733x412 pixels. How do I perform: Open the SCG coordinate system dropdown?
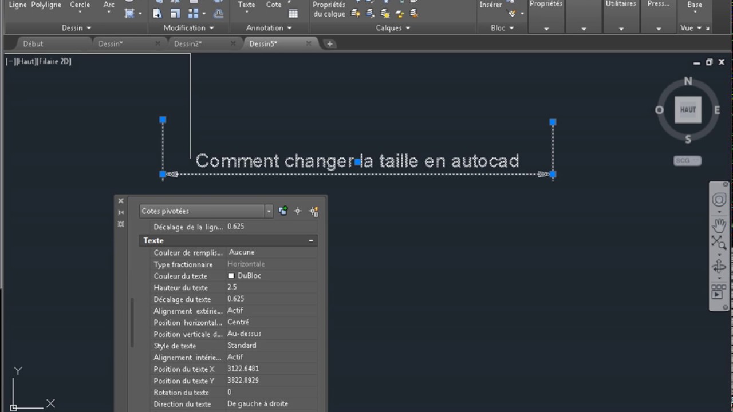click(687, 161)
